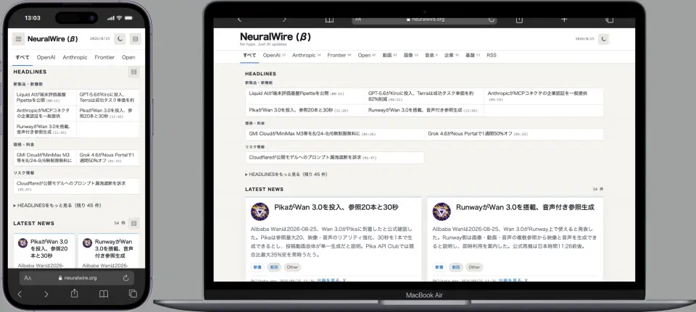Tap the reload icon in phone address bar

pos(126,278)
